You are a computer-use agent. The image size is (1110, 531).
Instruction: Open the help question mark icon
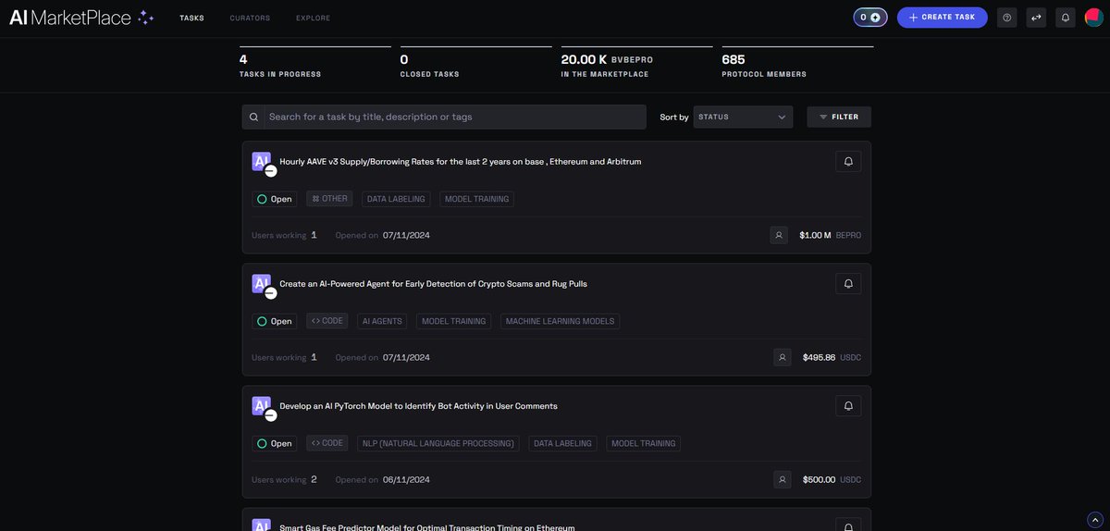coord(1007,18)
